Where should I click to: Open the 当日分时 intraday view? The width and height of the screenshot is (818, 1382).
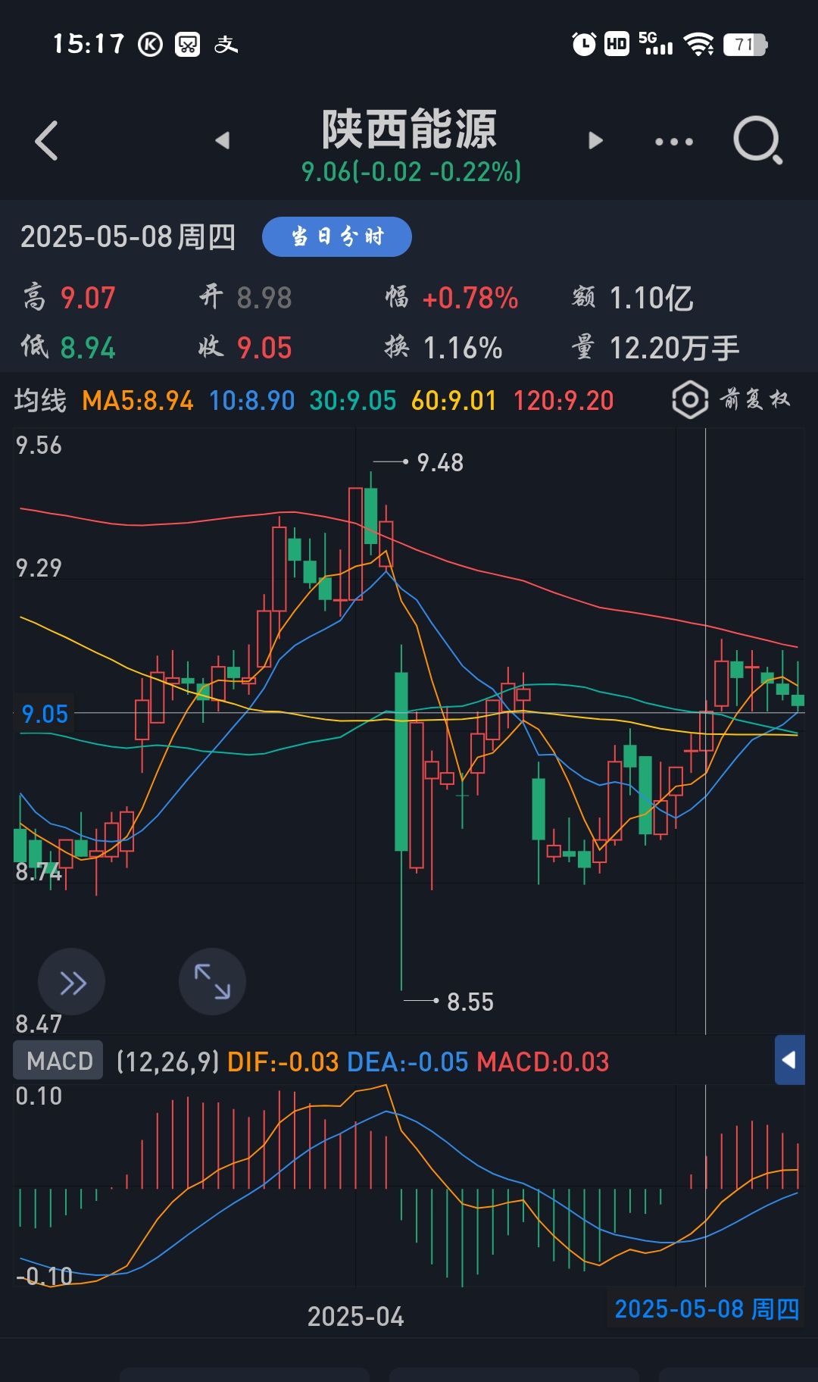click(337, 236)
